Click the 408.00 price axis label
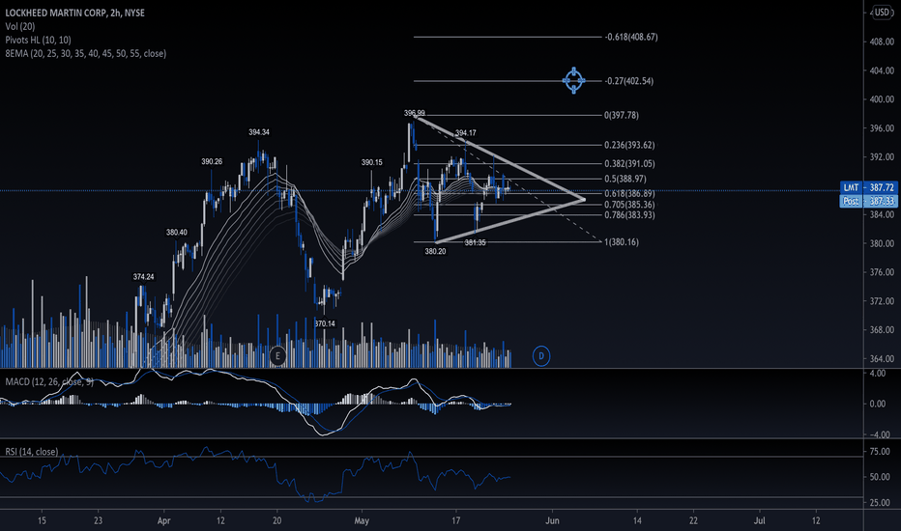This screenshot has height=531, width=901. point(882,42)
